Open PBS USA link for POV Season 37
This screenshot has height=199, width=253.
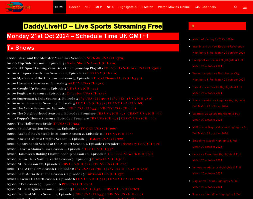click(x=77, y=184)
